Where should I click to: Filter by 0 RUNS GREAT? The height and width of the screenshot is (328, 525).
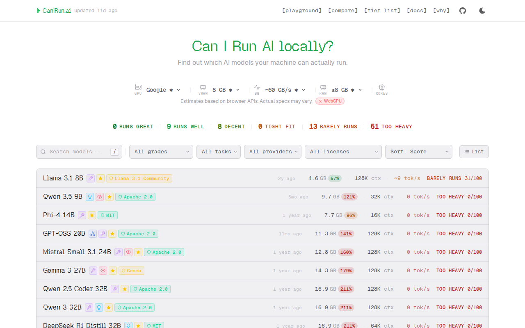[x=133, y=127]
